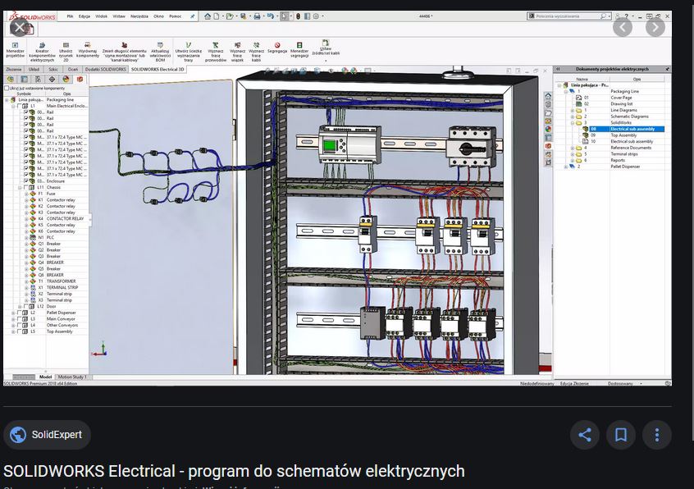Toggle the L2 Pallet Dispenser checkbox

tap(20, 313)
